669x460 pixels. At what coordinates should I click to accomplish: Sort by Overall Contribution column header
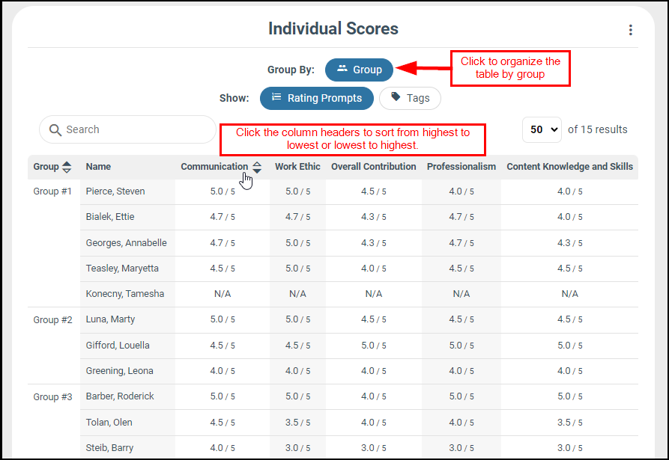click(x=373, y=167)
